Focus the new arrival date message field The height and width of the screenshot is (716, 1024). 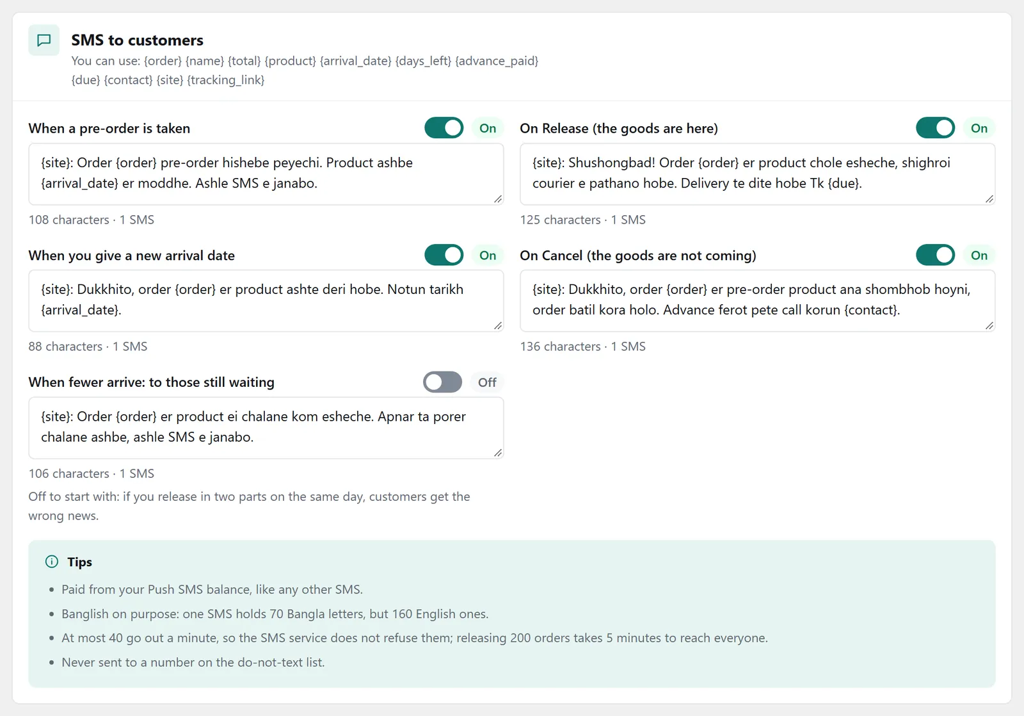click(266, 301)
